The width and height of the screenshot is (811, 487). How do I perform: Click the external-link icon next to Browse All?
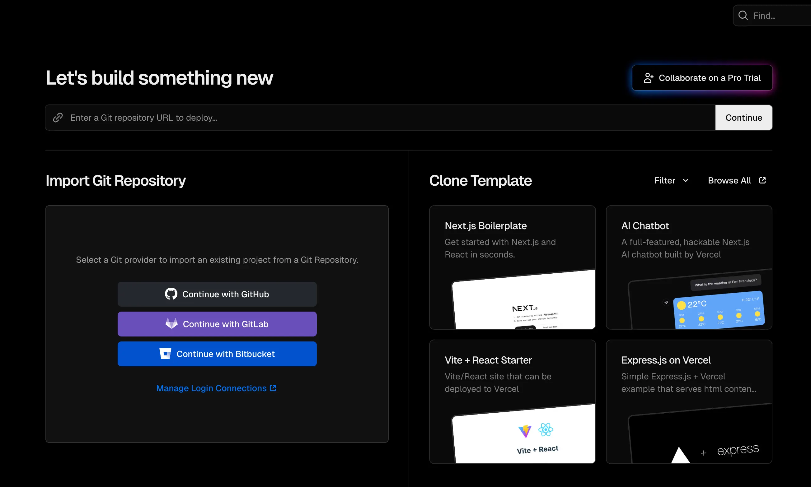click(x=762, y=180)
